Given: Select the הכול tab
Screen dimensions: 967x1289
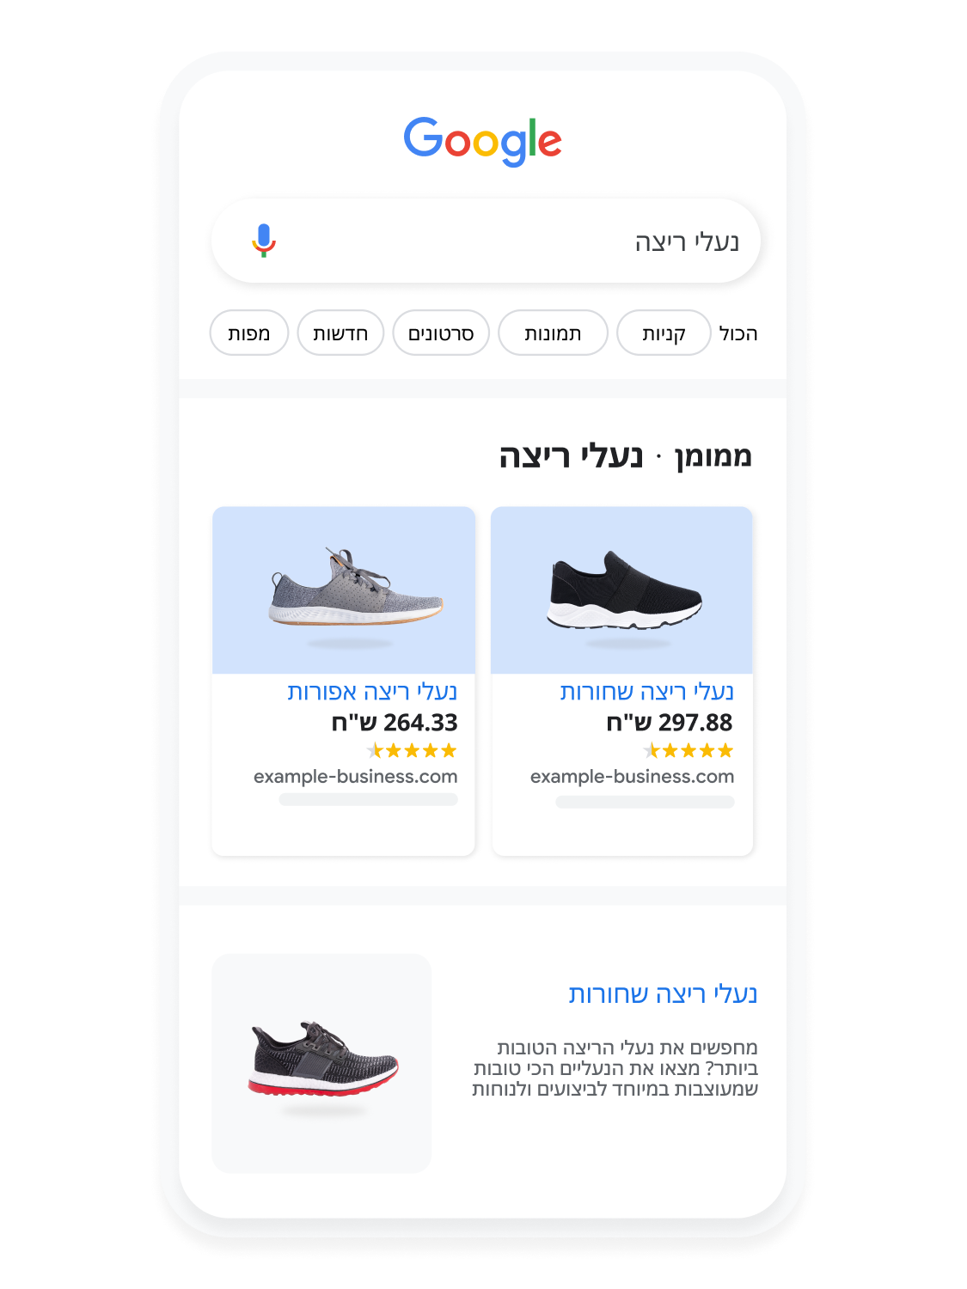Looking at the screenshot, I should tap(738, 333).
